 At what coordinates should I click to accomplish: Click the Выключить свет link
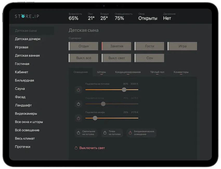tap(92, 148)
